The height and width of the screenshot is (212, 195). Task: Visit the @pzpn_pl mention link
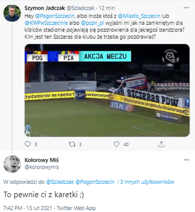[x=92, y=23]
